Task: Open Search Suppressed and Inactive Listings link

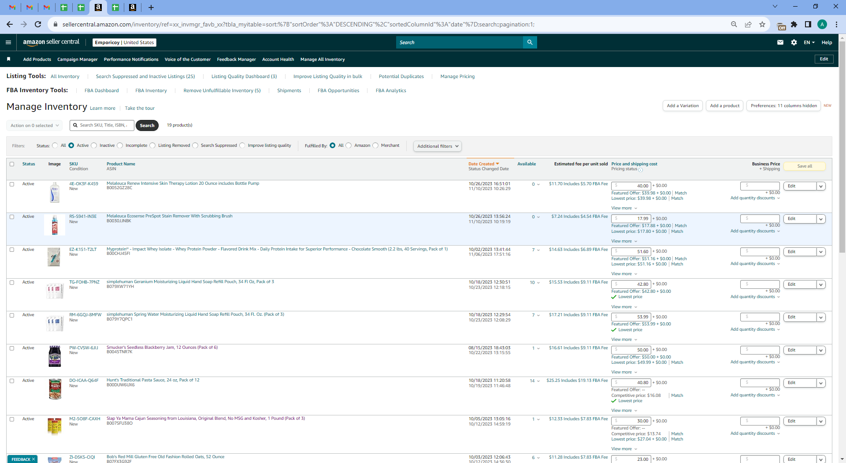Action: click(145, 76)
